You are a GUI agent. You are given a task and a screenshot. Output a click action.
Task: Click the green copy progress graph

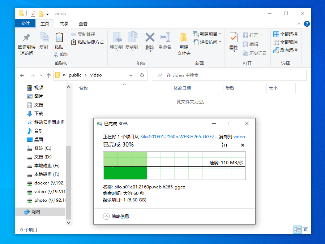click(175, 166)
